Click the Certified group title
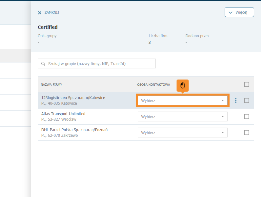Image resolution: width=263 pixels, height=197 pixels. click(x=48, y=27)
